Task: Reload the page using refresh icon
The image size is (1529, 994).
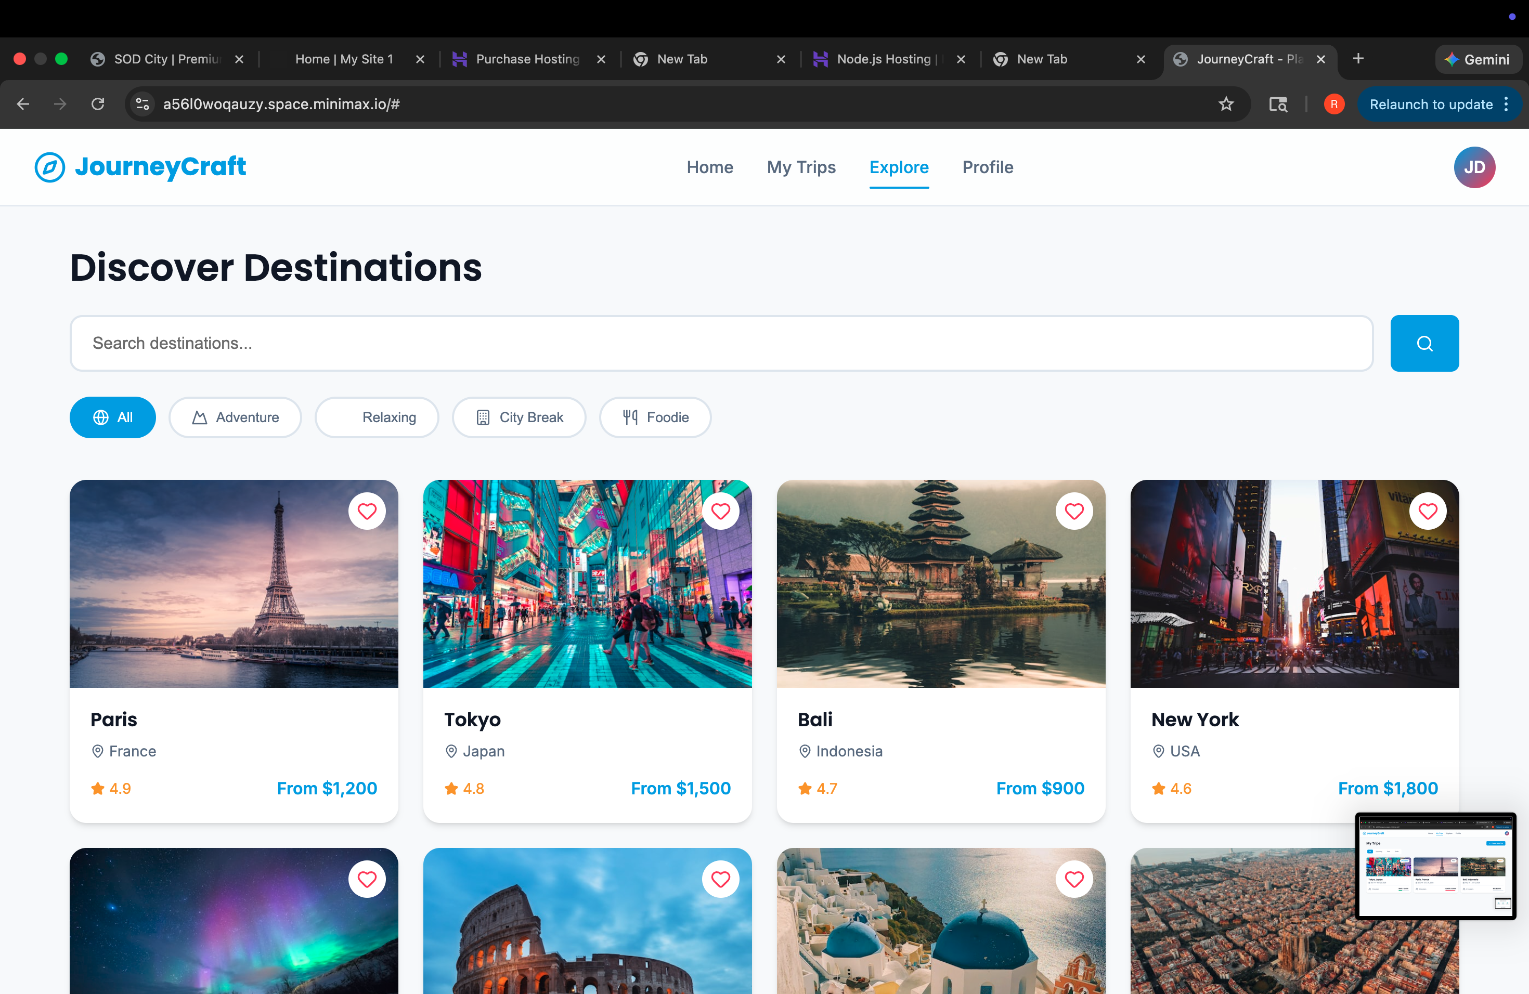Action: (98, 104)
